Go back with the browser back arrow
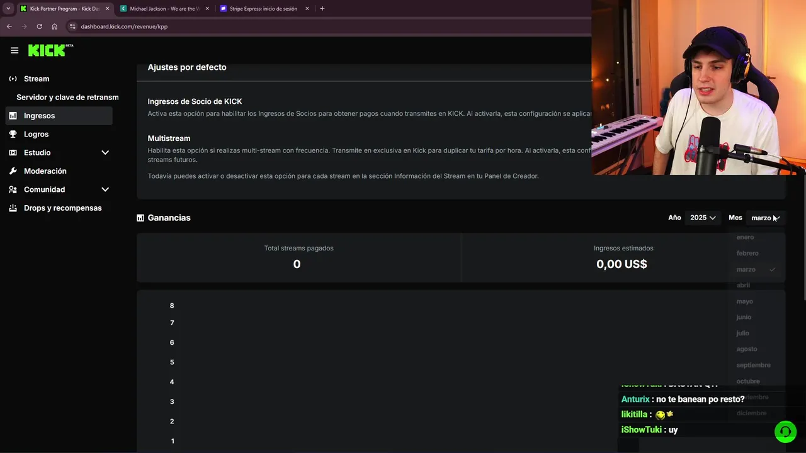Image resolution: width=806 pixels, height=453 pixels. pos(9,26)
